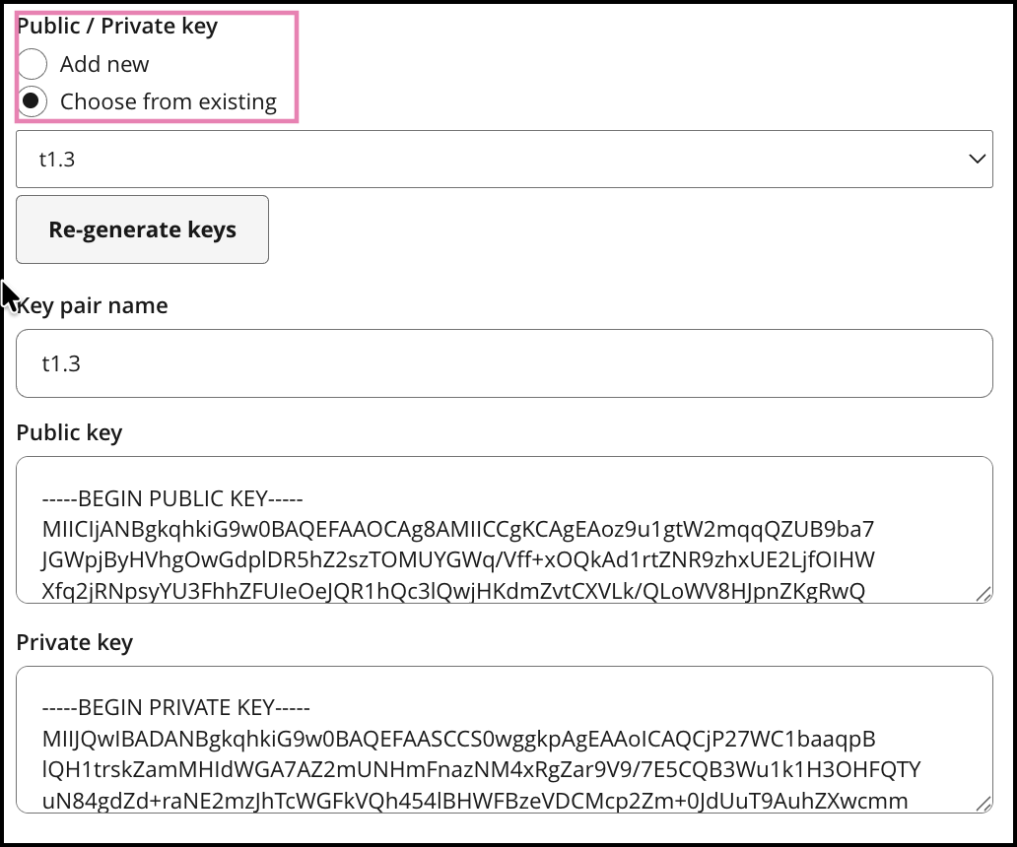Click the "Add new" option label
The width and height of the screenshot is (1017, 847).
coord(104,65)
